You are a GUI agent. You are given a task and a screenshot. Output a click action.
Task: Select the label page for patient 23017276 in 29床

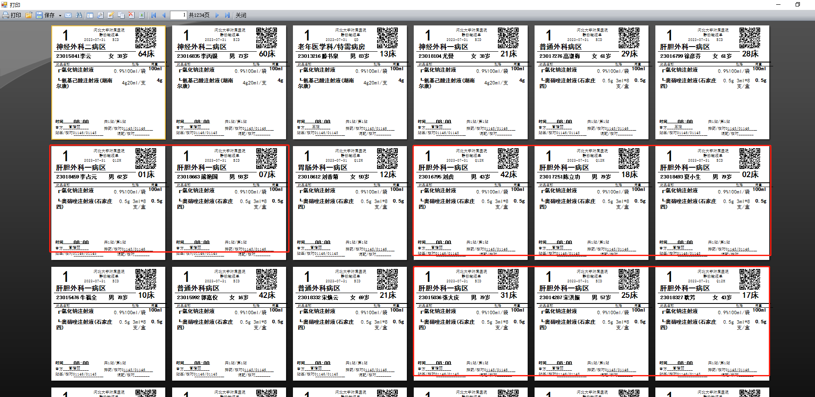coord(592,82)
